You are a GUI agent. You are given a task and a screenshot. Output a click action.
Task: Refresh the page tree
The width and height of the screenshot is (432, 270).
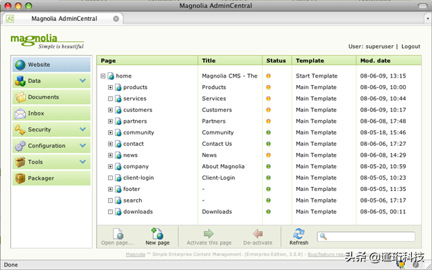coord(298,237)
